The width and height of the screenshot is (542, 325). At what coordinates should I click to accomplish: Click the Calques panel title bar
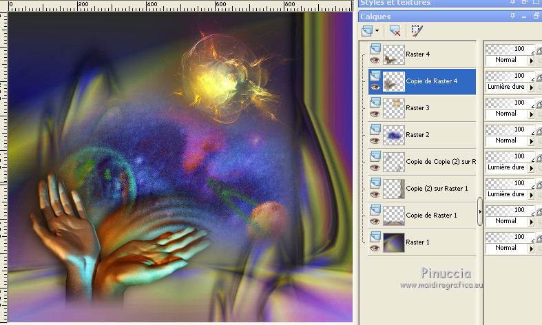[450, 17]
